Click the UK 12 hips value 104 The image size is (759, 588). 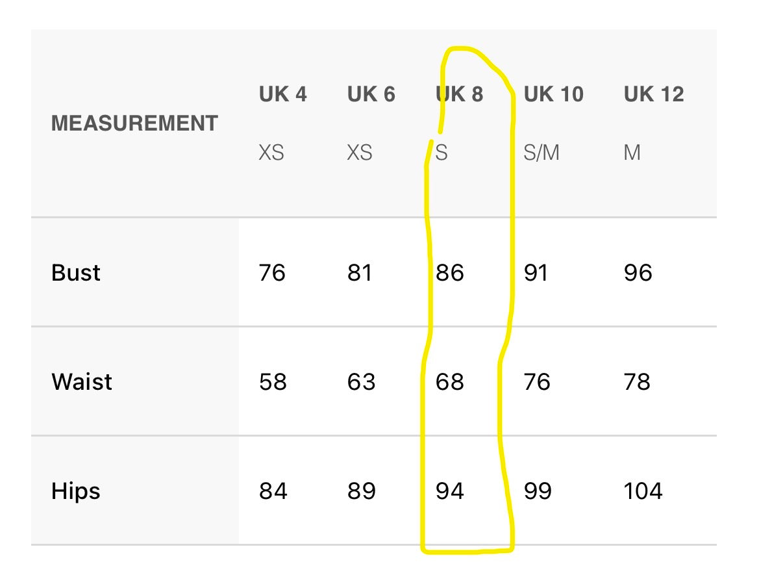click(643, 491)
